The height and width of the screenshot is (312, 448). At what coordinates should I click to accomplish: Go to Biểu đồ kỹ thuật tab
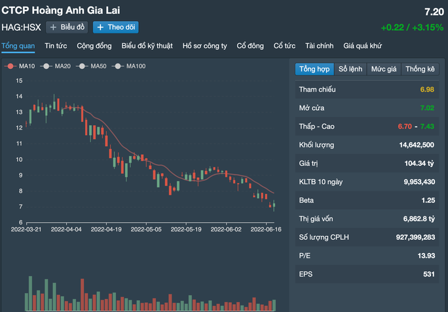[x=147, y=46]
